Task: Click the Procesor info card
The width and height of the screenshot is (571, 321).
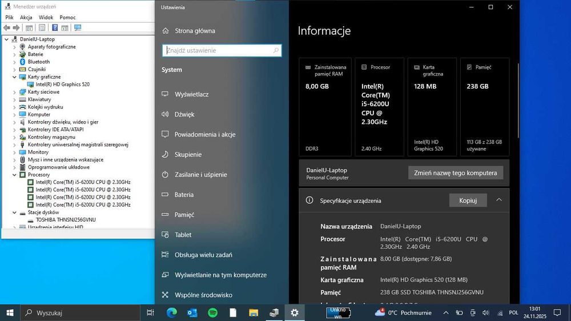Action: 380,107
